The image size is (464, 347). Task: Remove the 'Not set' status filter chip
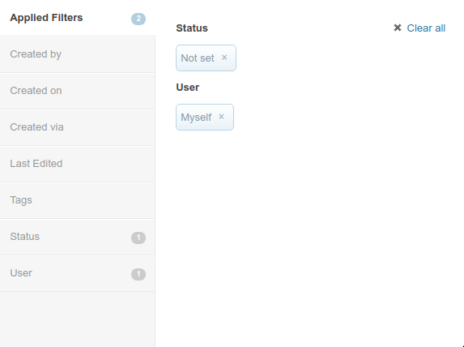(x=224, y=58)
